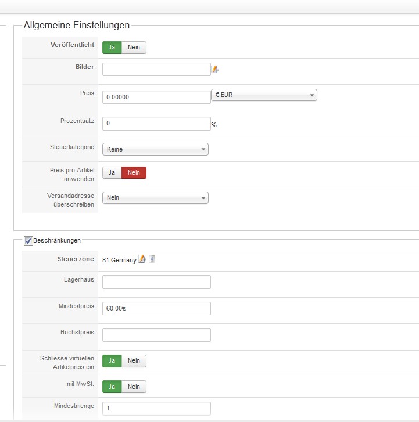Set Preis pro Artikel anwenden to Ja
This screenshot has width=419, height=422.
pos(112,173)
